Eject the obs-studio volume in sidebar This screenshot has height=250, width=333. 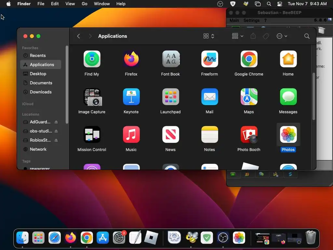pos(56,131)
